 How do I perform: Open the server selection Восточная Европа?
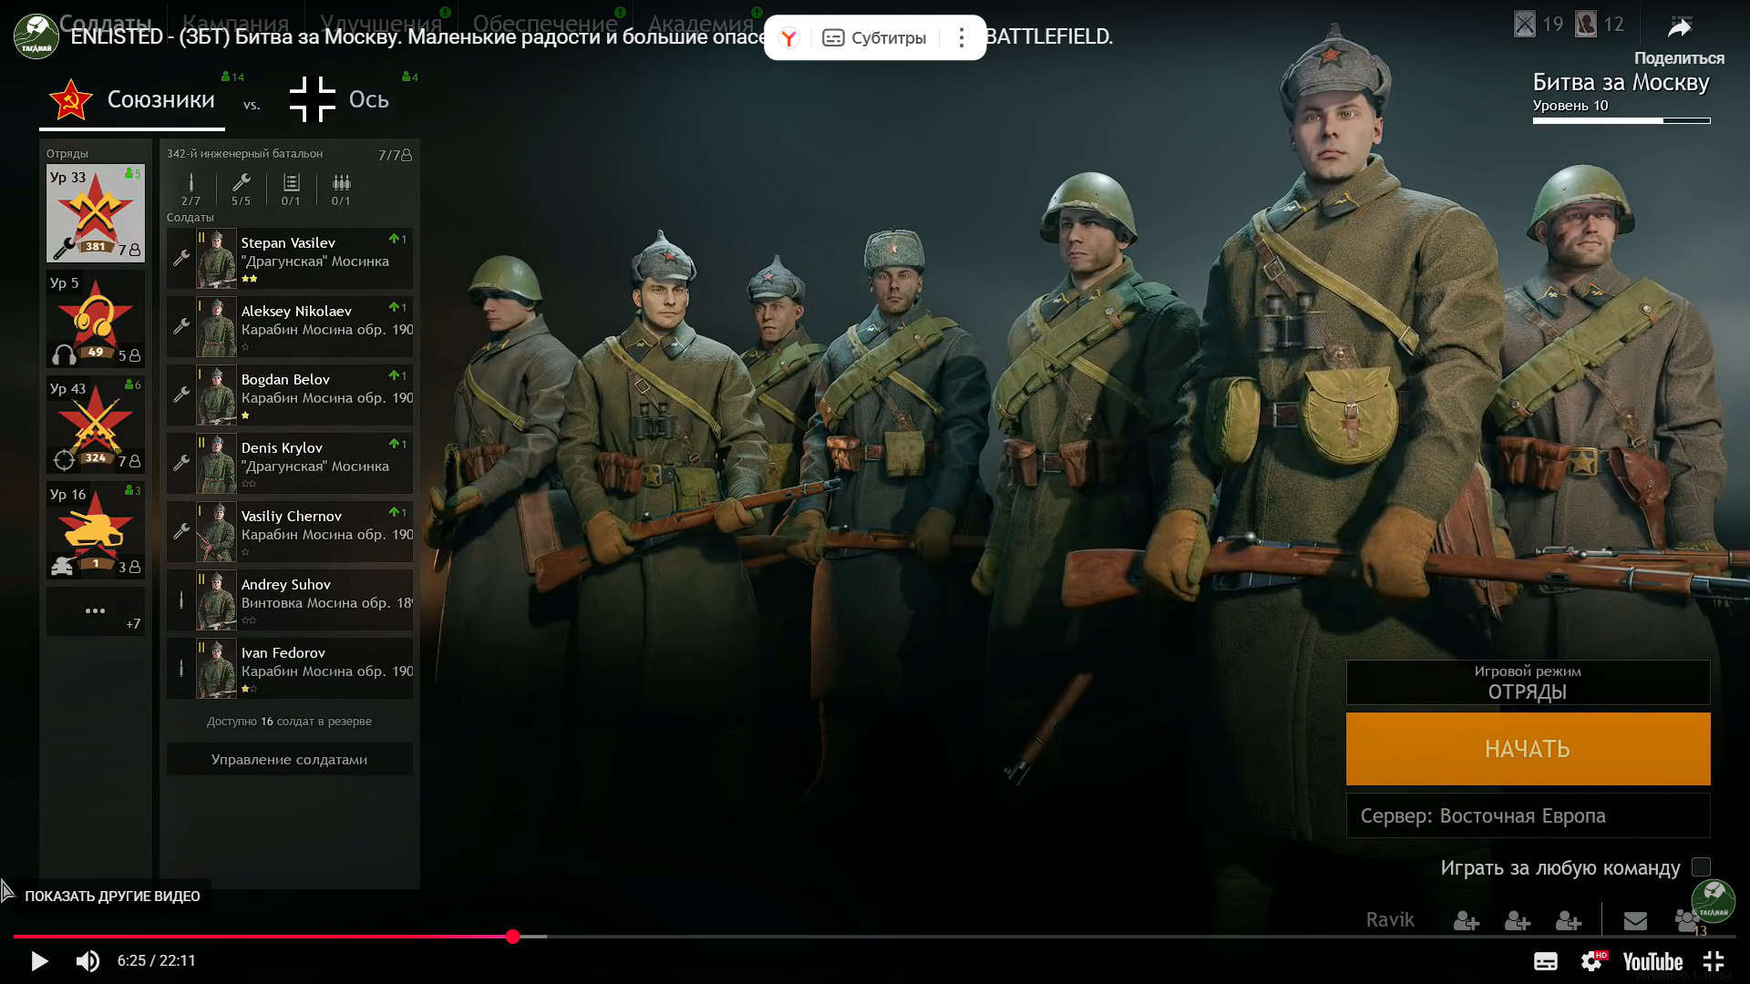1528,815
